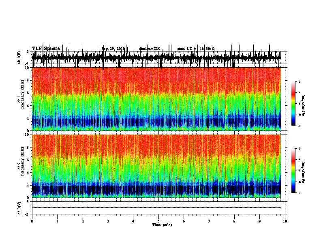Click the time axis tick label '5'
This screenshot has width=321, height=248.
[158, 221]
